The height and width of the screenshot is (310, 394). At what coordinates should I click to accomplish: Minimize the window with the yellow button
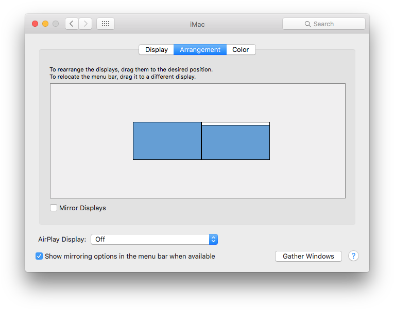[45, 24]
